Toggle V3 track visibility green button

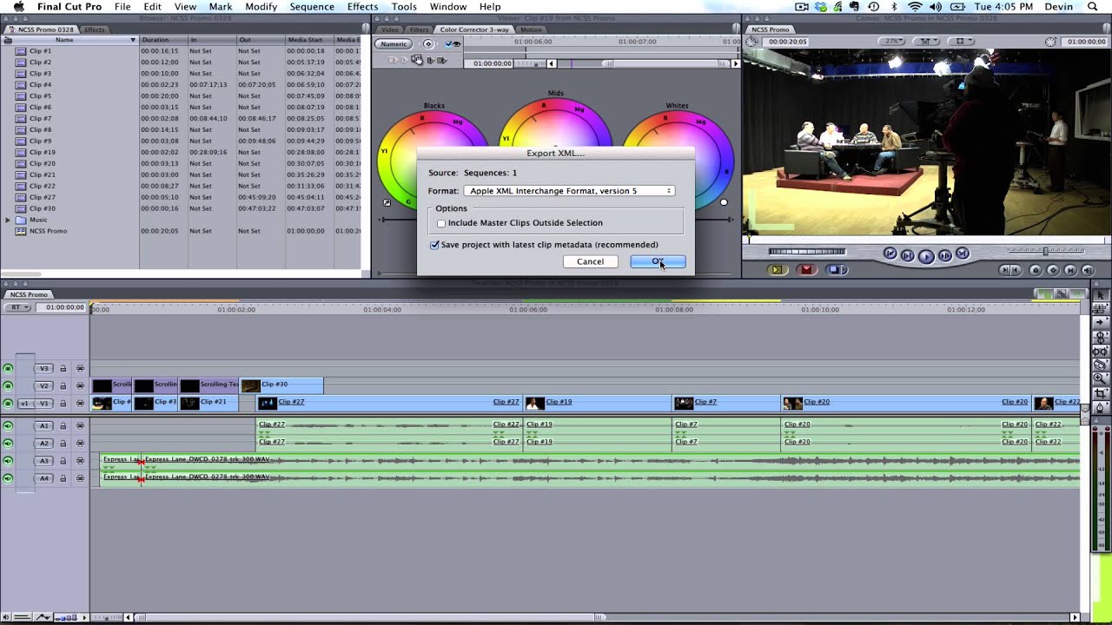[8, 369]
